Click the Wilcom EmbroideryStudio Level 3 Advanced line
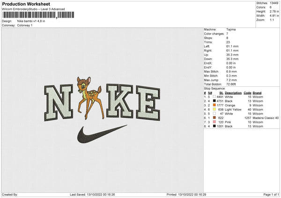This screenshot has height=198, width=281. (33, 9)
